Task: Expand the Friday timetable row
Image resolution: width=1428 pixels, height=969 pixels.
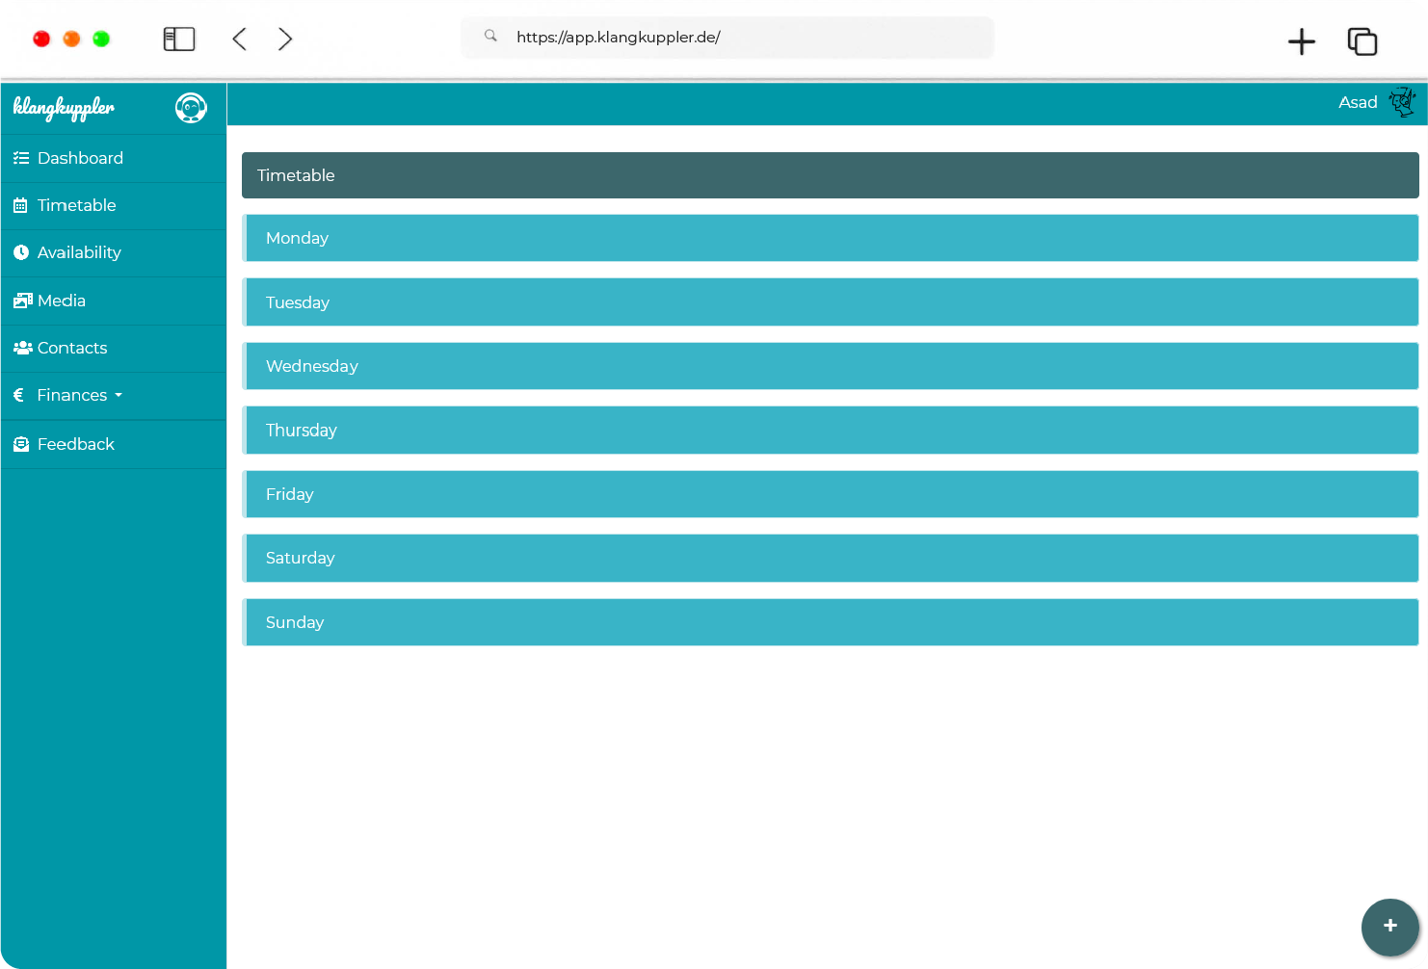Action: [830, 494]
